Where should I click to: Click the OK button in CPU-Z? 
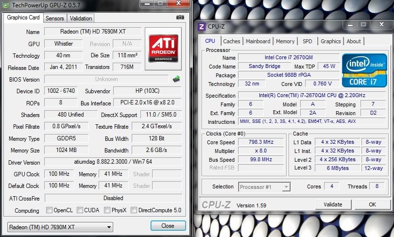click(x=373, y=204)
